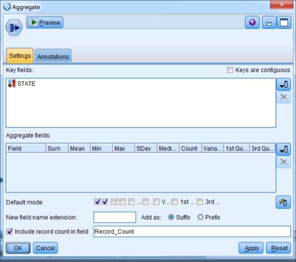Tick the Default mode '1st ...' checkbox
This screenshot has height=262, width=296.
[174, 202]
